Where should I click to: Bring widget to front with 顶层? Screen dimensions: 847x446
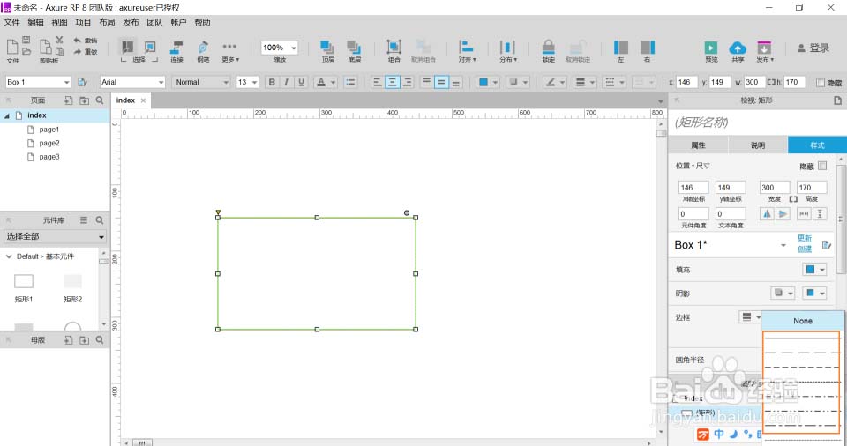click(327, 47)
